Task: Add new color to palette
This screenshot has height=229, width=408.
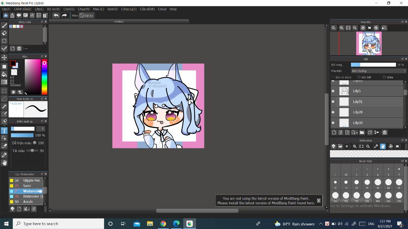Action: [x=12, y=49]
